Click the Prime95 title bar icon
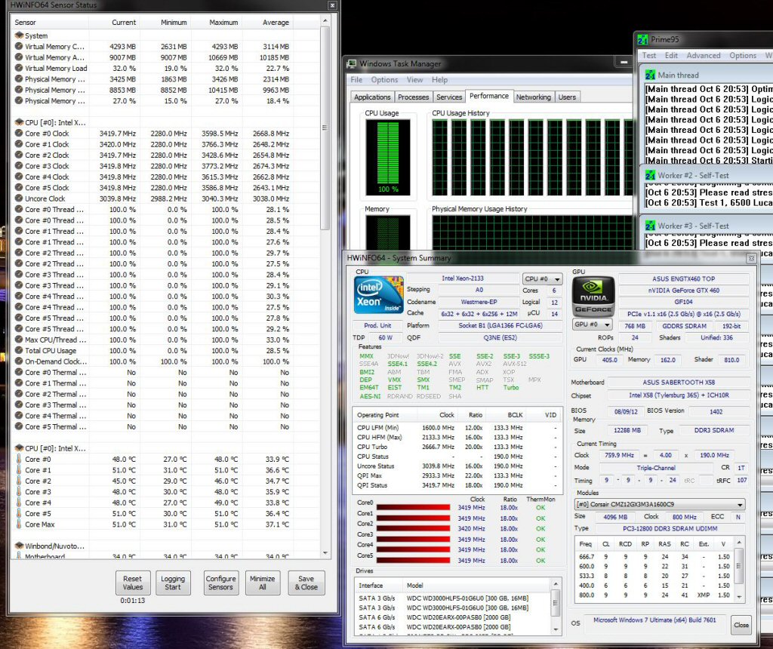This screenshot has height=649, width=773. click(x=642, y=39)
